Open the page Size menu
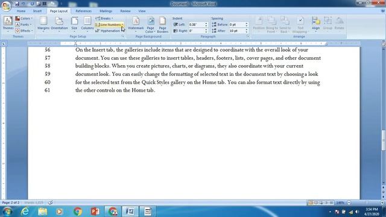Screen dimensions: 386x217 74,24
